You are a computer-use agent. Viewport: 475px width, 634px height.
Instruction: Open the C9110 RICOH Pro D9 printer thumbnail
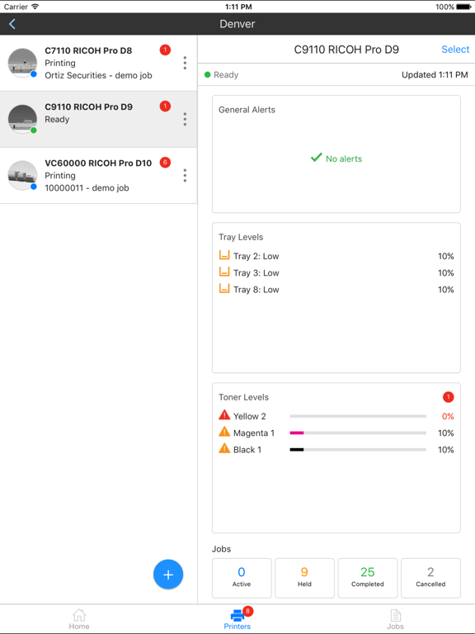click(22, 119)
